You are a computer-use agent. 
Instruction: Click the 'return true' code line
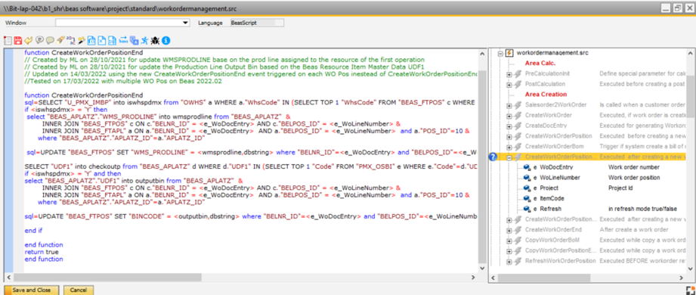[x=42, y=252]
